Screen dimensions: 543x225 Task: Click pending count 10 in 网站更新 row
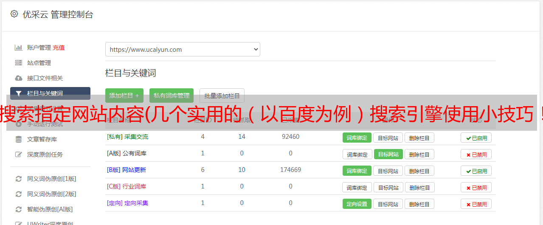click(x=242, y=170)
